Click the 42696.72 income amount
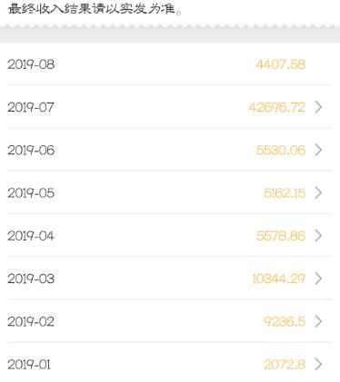Image resolution: width=340 pixels, height=382 pixels. tap(277, 107)
